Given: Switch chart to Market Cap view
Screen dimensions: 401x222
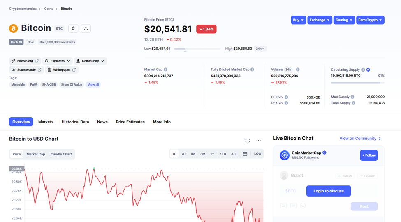Looking at the screenshot, I should click(36, 154).
